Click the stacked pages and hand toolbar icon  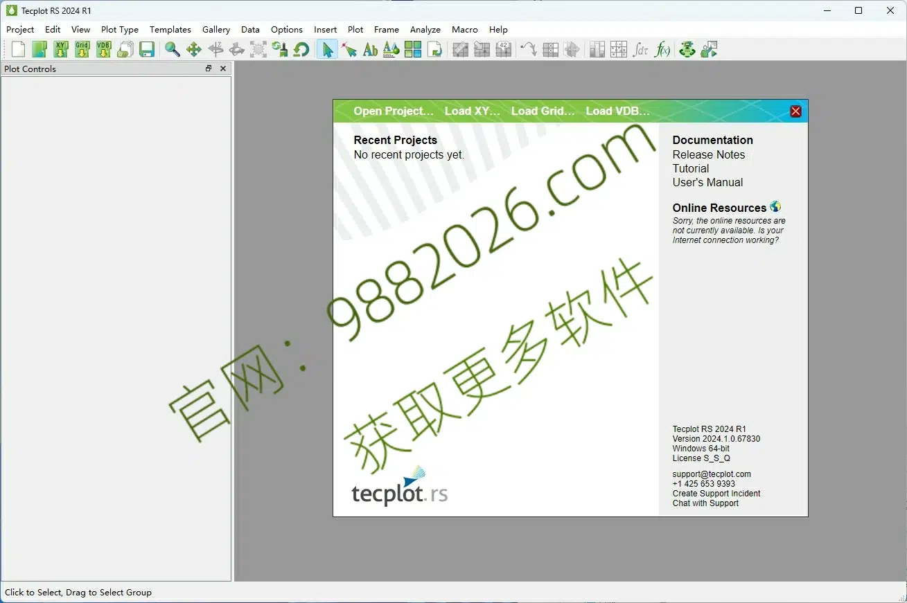tap(125, 49)
